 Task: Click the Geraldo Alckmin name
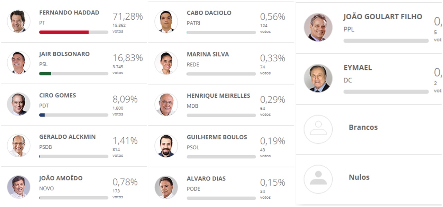pos(67,137)
